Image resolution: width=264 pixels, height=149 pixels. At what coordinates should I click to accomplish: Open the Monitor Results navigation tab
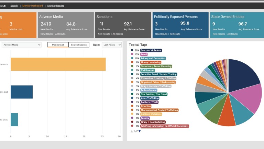[55, 6]
